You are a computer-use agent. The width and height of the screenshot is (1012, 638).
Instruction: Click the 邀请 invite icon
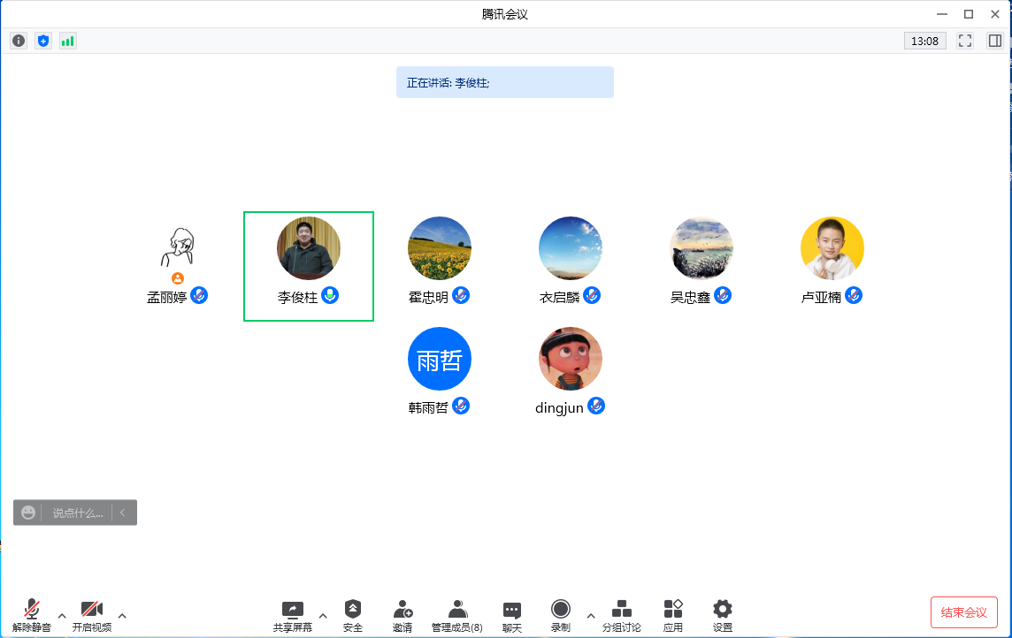(x=402, y=614)
